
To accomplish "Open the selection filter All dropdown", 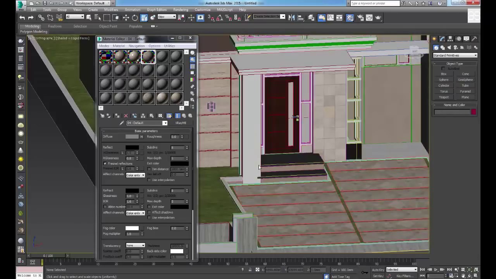I will pos(75,17).
